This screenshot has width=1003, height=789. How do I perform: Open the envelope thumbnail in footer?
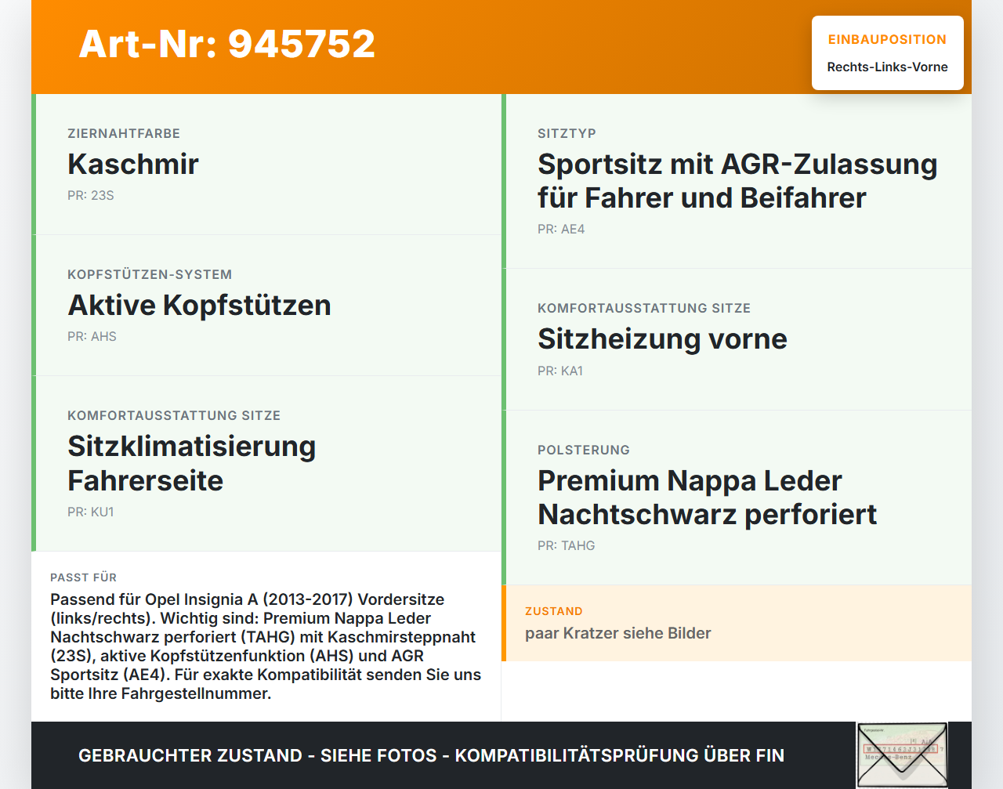tap(903, 755)
